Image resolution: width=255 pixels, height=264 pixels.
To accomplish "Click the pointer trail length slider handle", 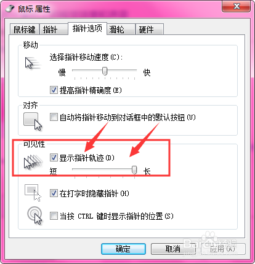I will tap(134, 170).
